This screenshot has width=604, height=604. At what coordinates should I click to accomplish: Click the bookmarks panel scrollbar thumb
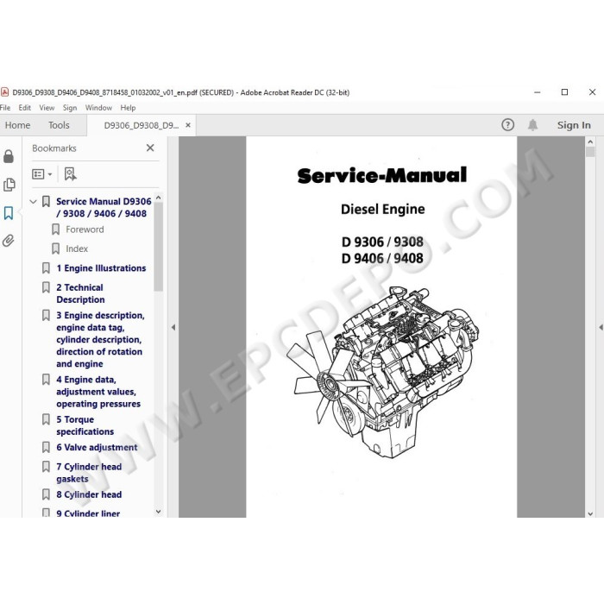pos(158,247)
